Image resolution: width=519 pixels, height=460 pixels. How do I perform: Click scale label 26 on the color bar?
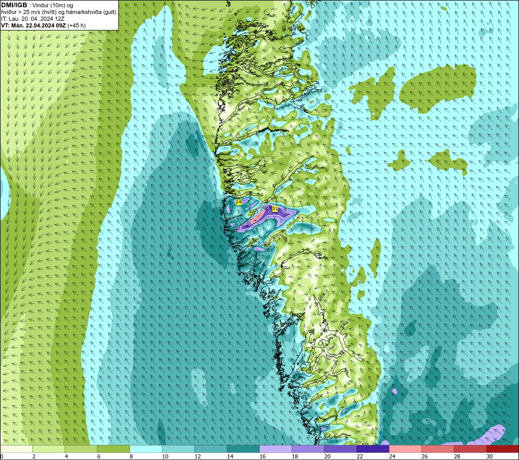425,456
